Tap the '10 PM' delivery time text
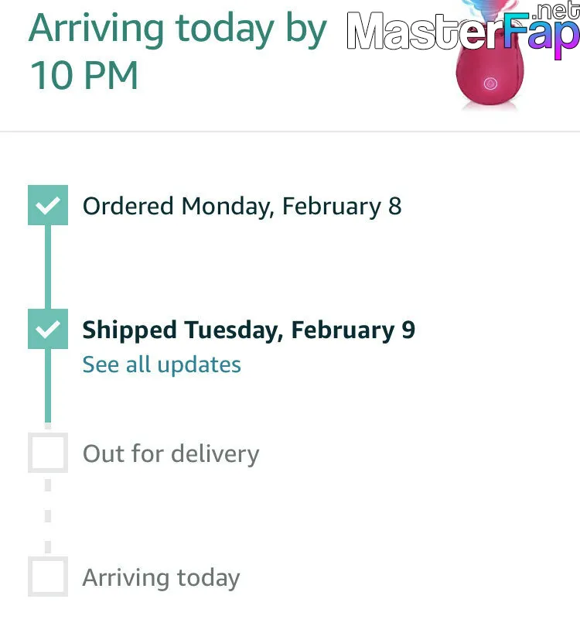 tap(84, 75)
